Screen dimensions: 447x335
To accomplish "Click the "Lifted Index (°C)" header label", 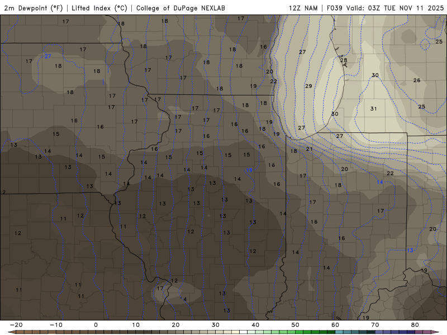I will click(99, 8).
